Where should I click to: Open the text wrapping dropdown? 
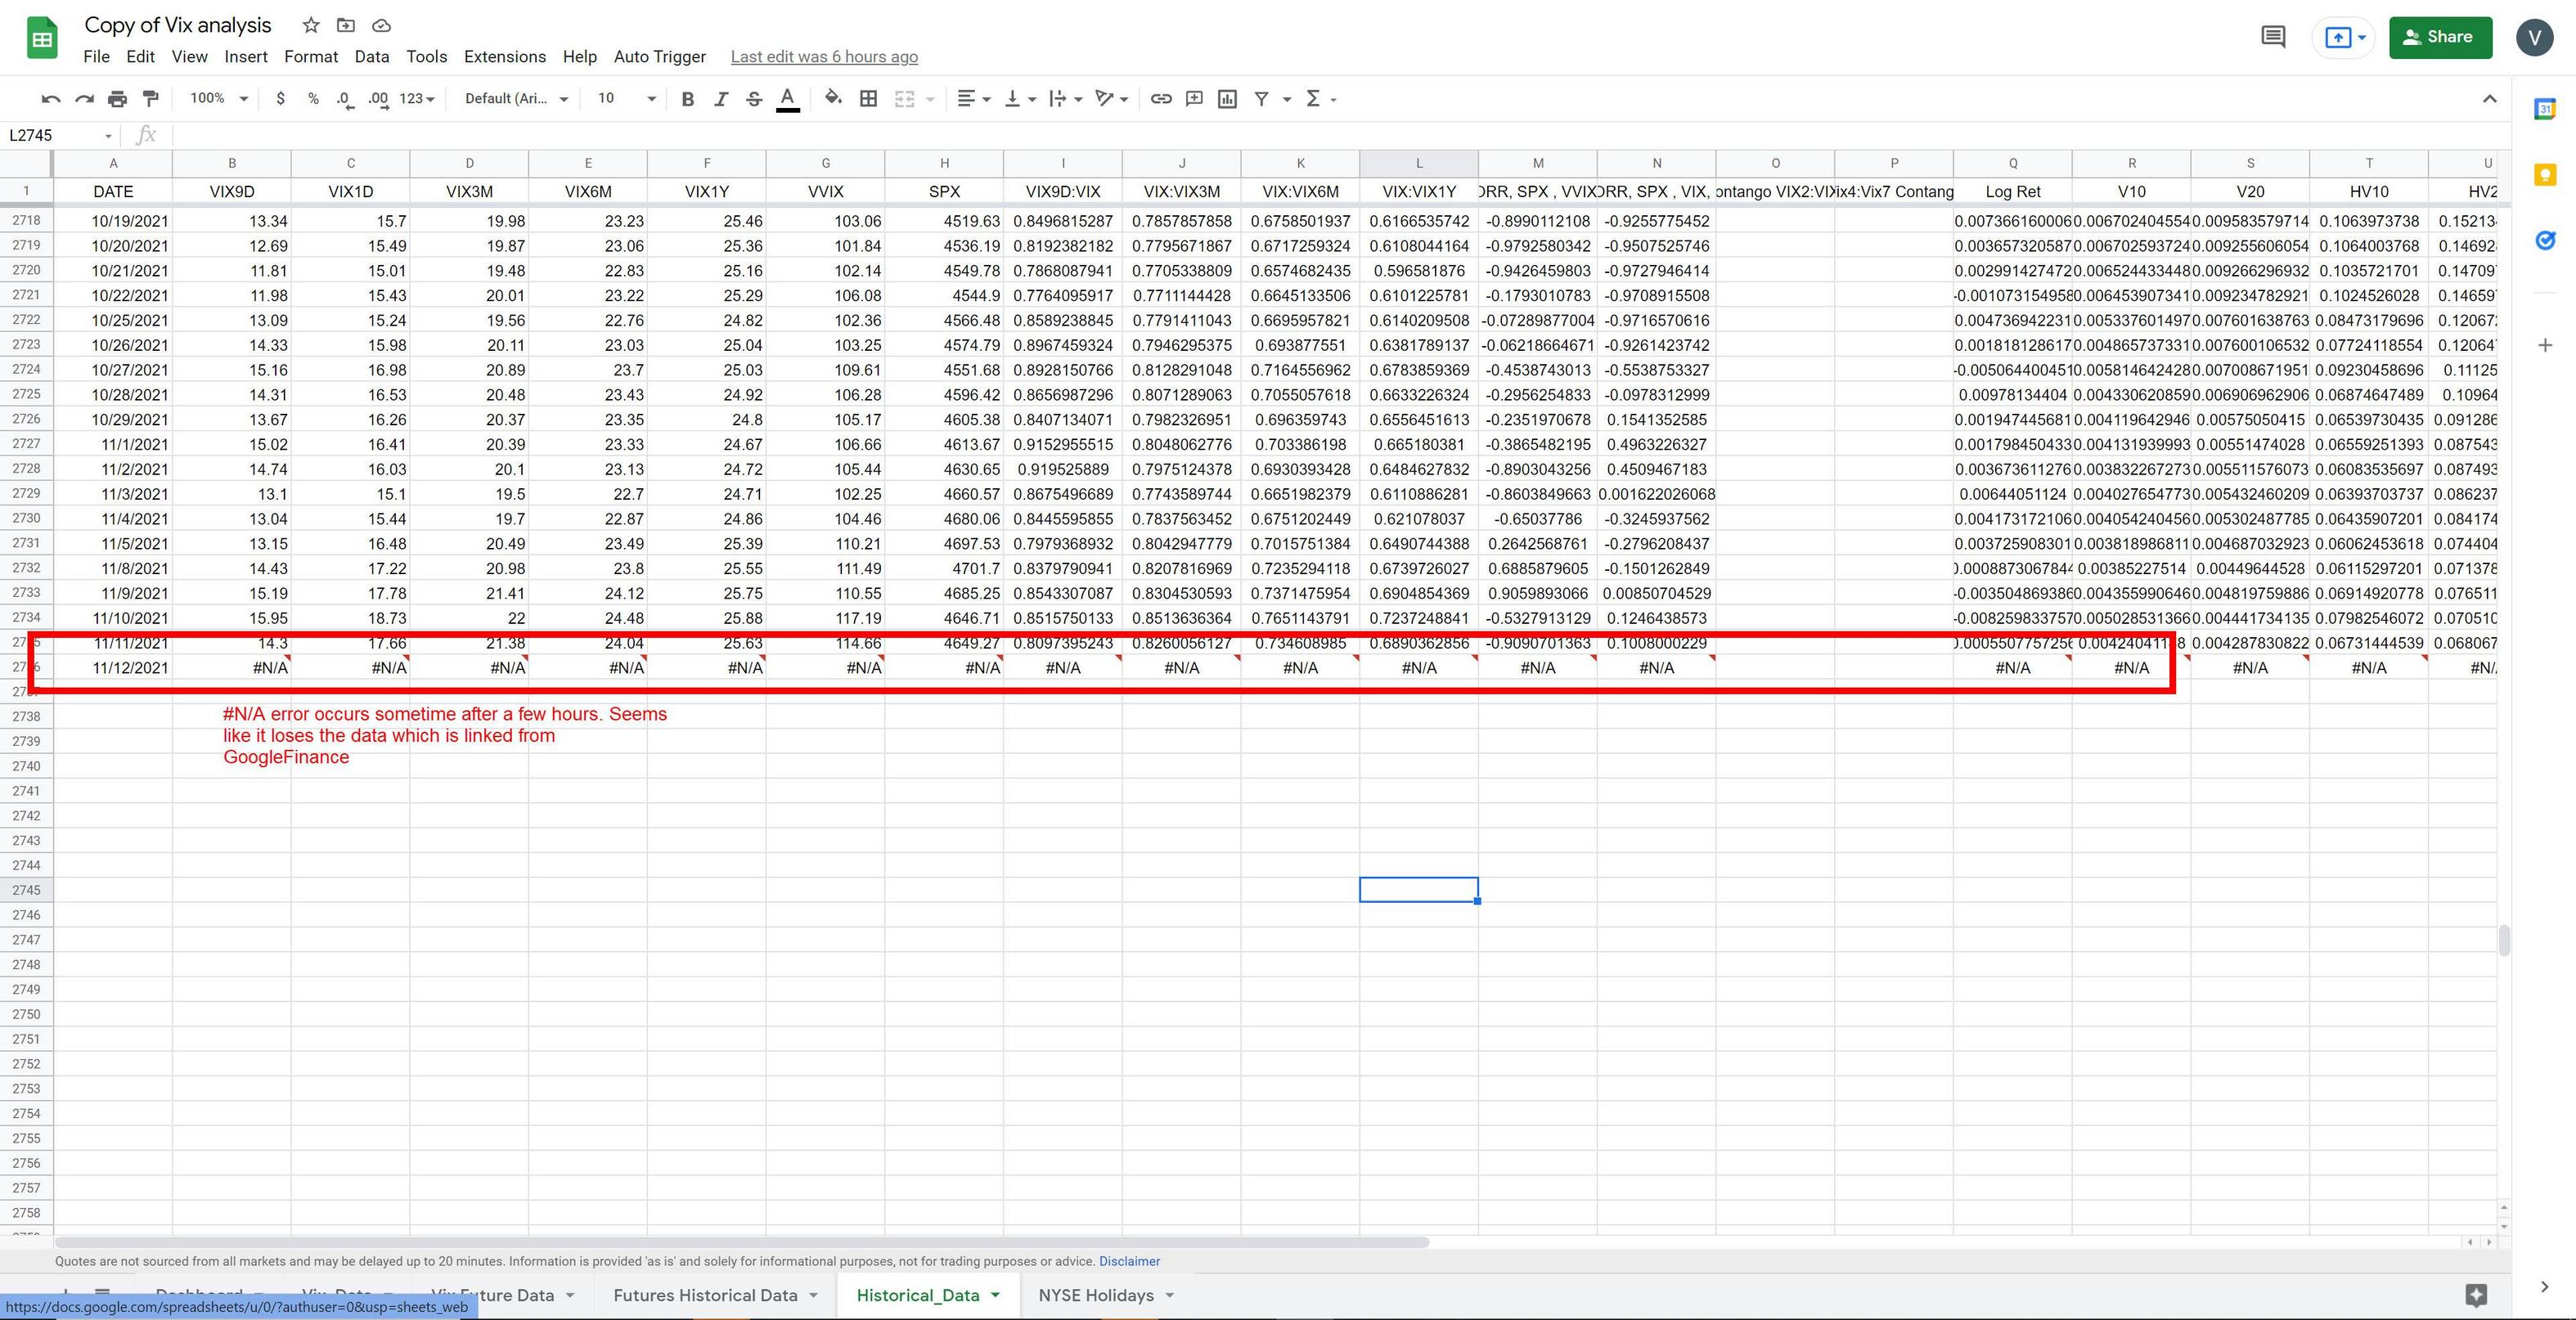(1066, 98)
